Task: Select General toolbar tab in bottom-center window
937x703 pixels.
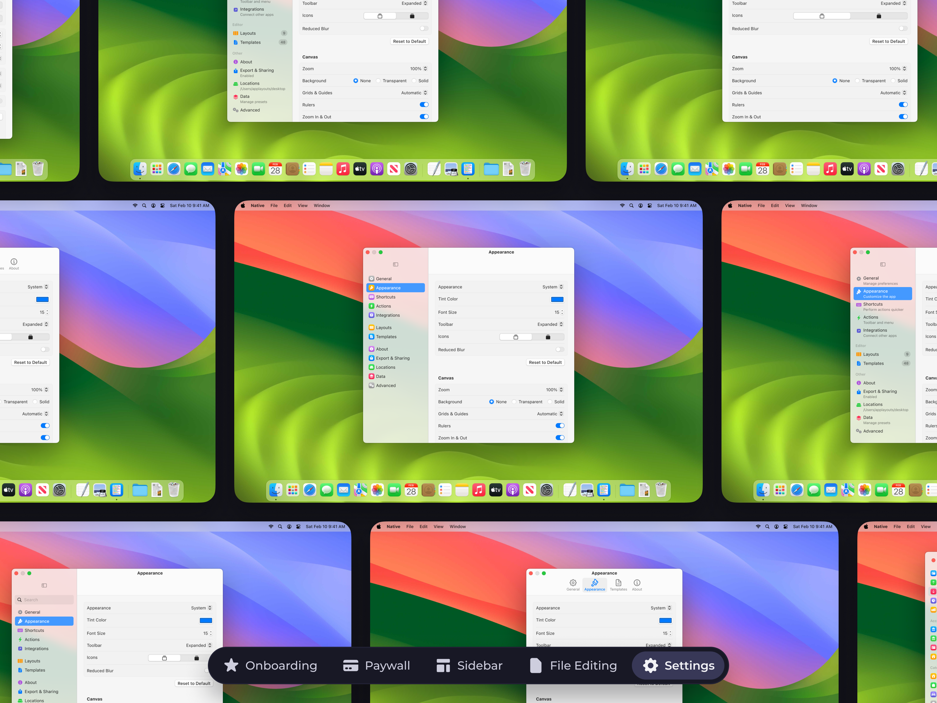Action: (x=573, y=585)
